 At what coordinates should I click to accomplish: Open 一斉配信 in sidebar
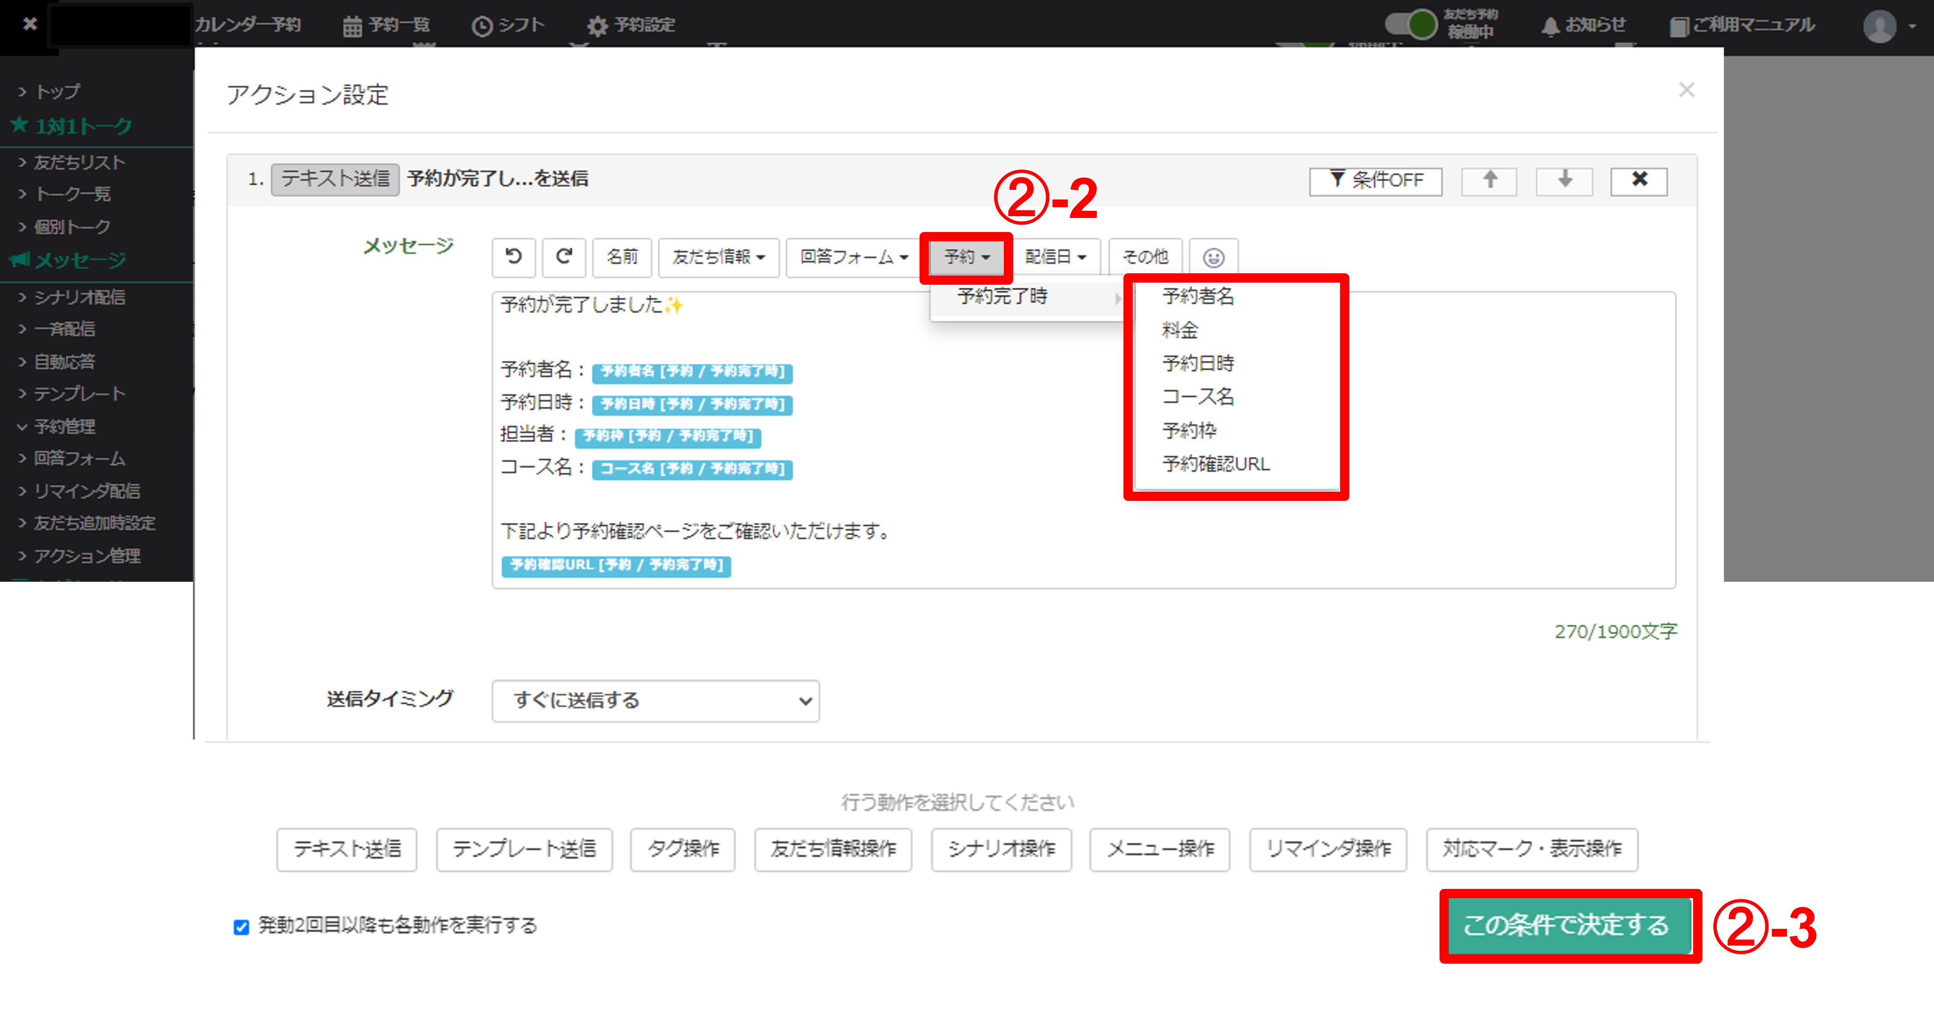point(64,329)
